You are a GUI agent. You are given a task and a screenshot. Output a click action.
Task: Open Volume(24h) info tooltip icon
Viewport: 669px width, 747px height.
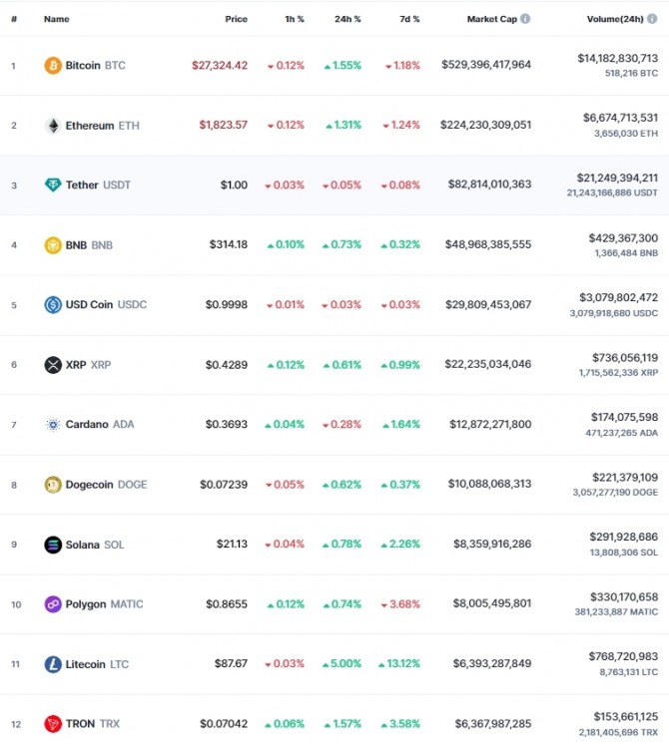click(x=652, y=19)
